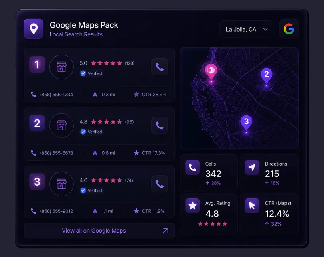Click the phone number (858) 555-5678

[57, 153]
